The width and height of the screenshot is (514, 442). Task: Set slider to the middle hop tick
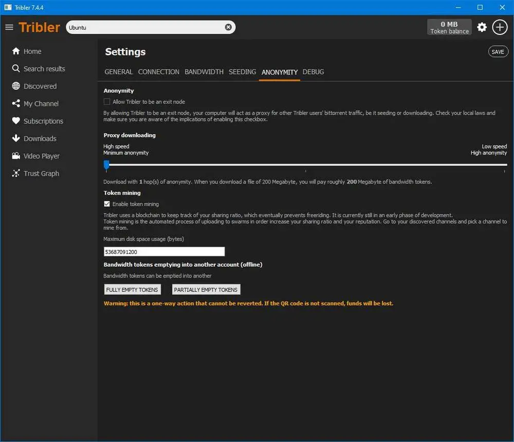tap(305, 165)
